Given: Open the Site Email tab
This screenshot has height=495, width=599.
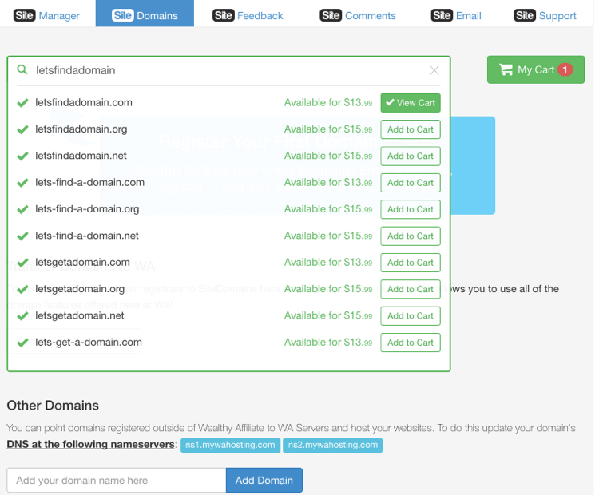Looking at the screenshot, I should [456, 15].
